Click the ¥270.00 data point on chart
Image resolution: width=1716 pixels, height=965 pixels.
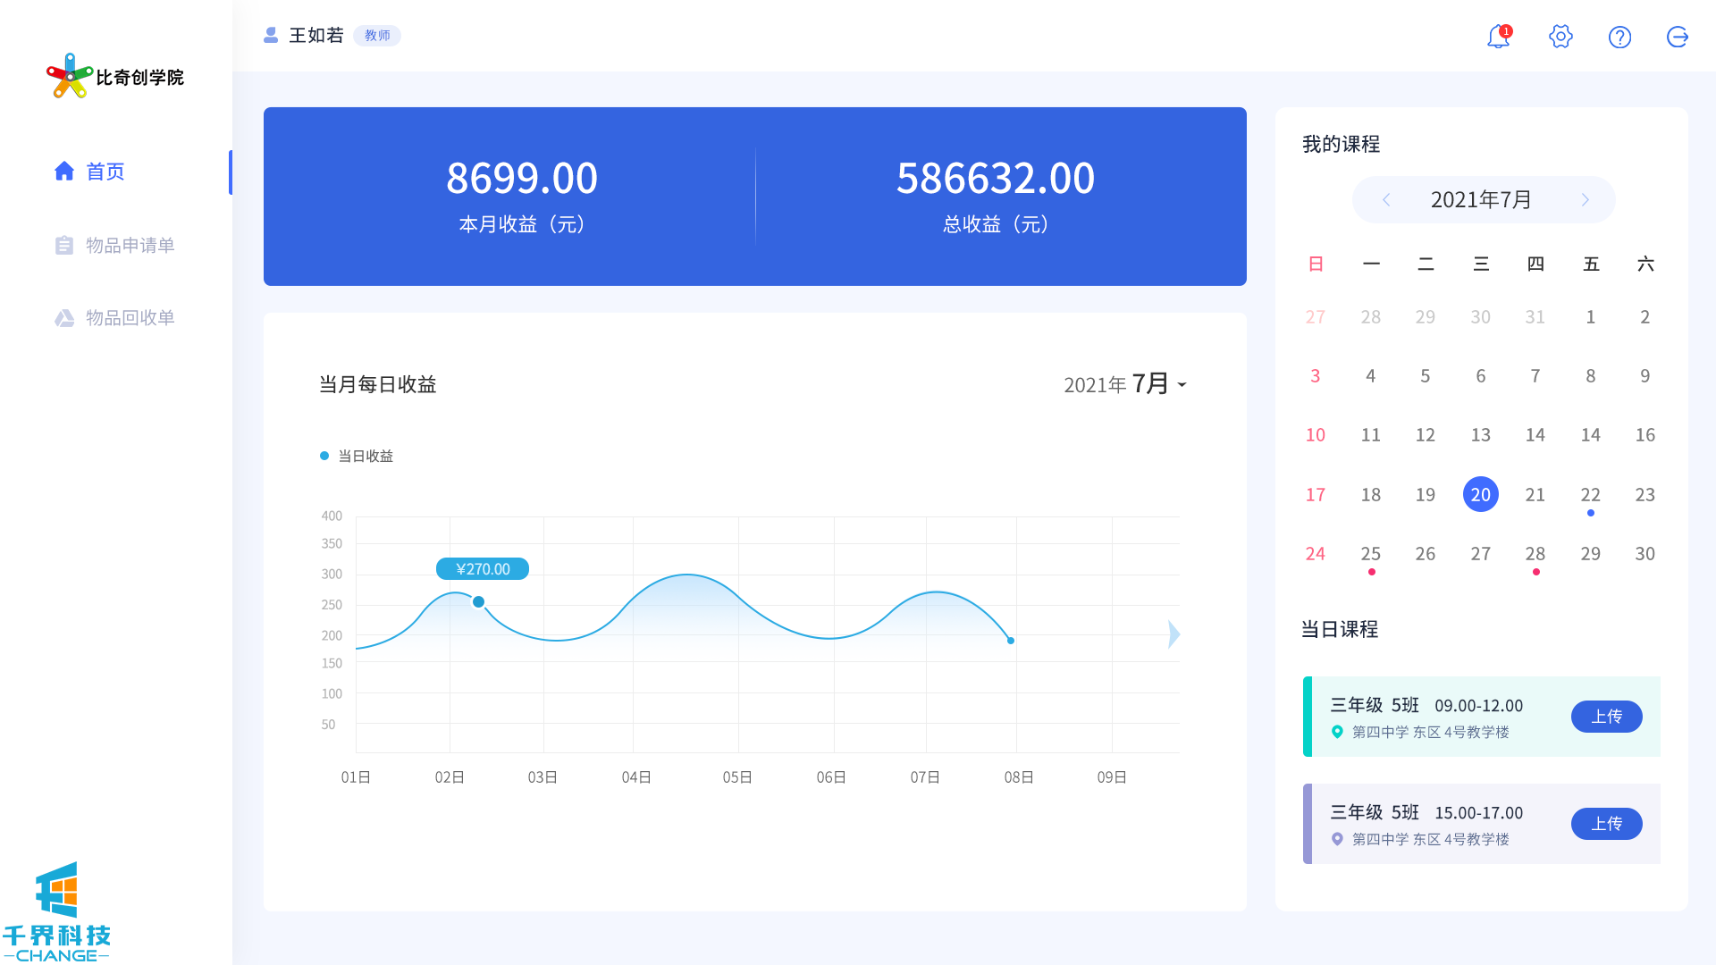[x=478, y=602]
